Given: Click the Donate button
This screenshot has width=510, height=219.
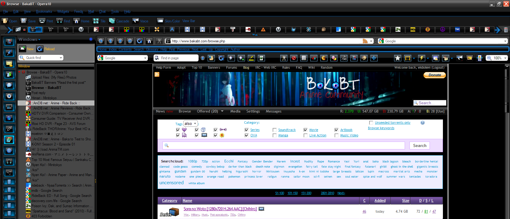Looking at the screenshot, I should pyautogui.click(x=435, y=75).
